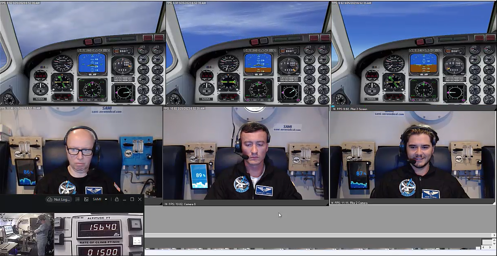Click the image layout icon beside SAMI
This screenshot has height=256, width=497.
pos(86,199)
